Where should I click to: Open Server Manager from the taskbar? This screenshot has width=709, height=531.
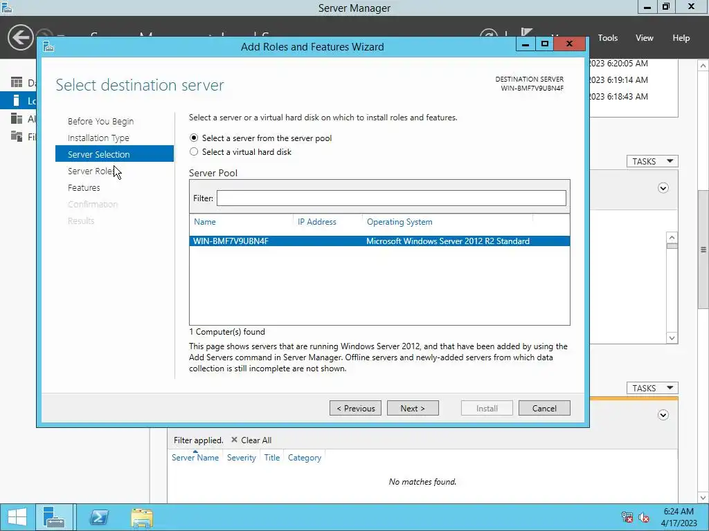(x=54, y=517)
